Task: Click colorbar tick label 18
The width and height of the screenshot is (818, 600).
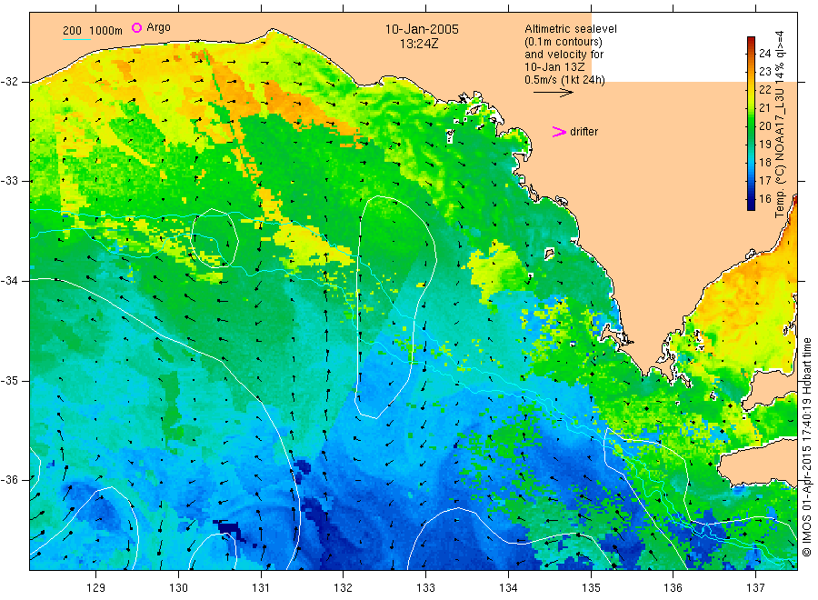Action: [764, 162]
